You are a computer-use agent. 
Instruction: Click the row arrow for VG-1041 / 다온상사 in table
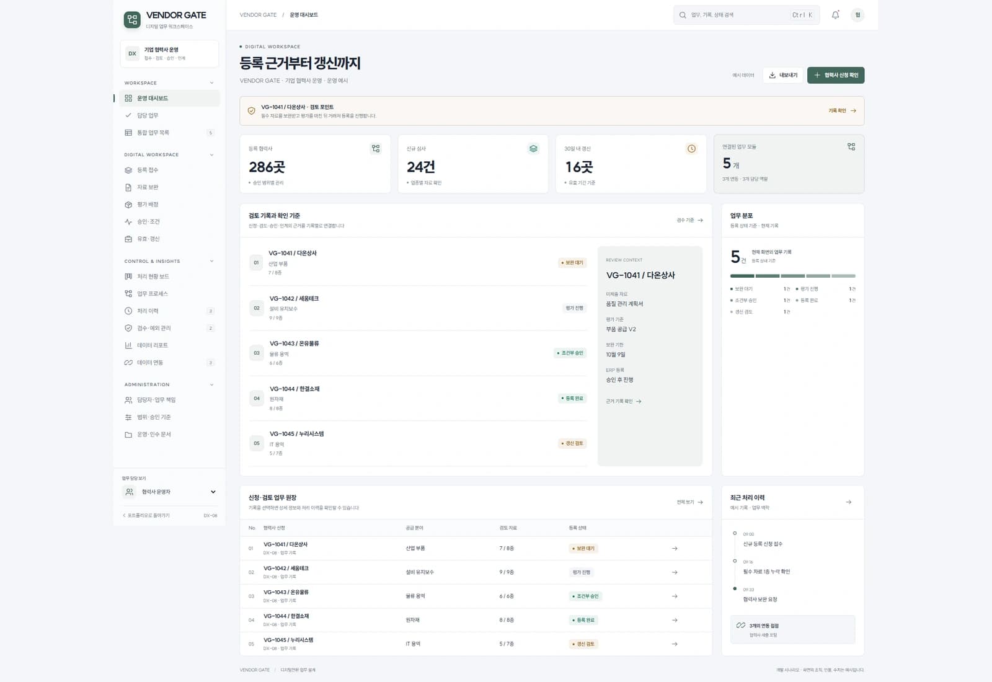[x=675, y=549]
